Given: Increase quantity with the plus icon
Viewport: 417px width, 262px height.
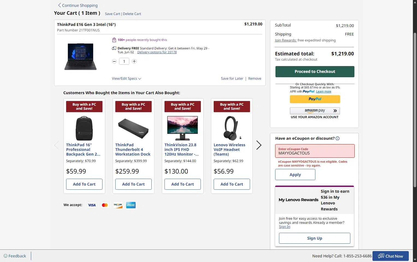Looking at the screenshot, I should coord(134,61).
